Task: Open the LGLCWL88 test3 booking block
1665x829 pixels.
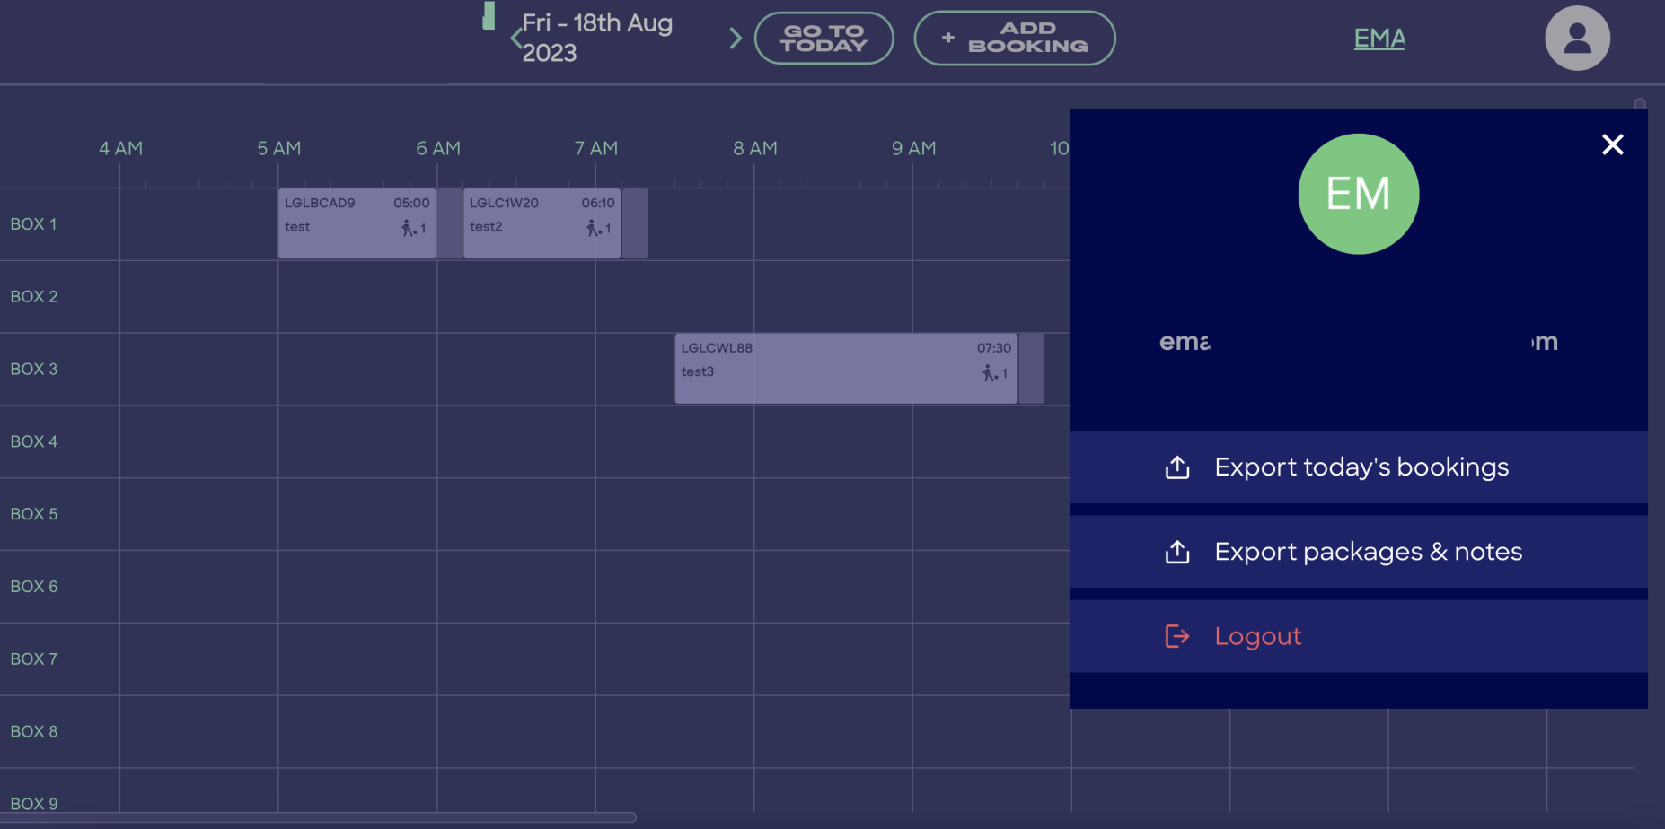Action: 845,369
